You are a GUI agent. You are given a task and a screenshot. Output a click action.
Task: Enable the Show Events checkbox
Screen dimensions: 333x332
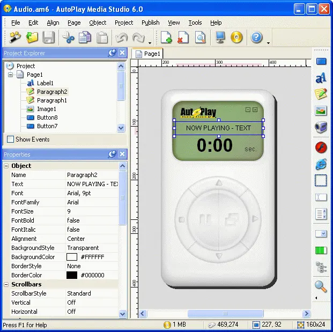[10, 139]
